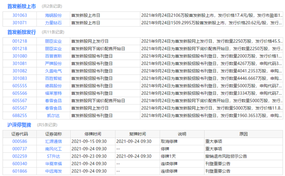
Task: Click the 证券代码 column header
Action: click(x=20, y=134)
